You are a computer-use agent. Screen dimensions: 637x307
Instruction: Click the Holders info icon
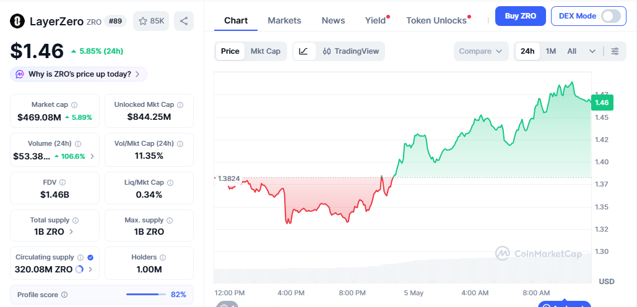click(163, 257)
